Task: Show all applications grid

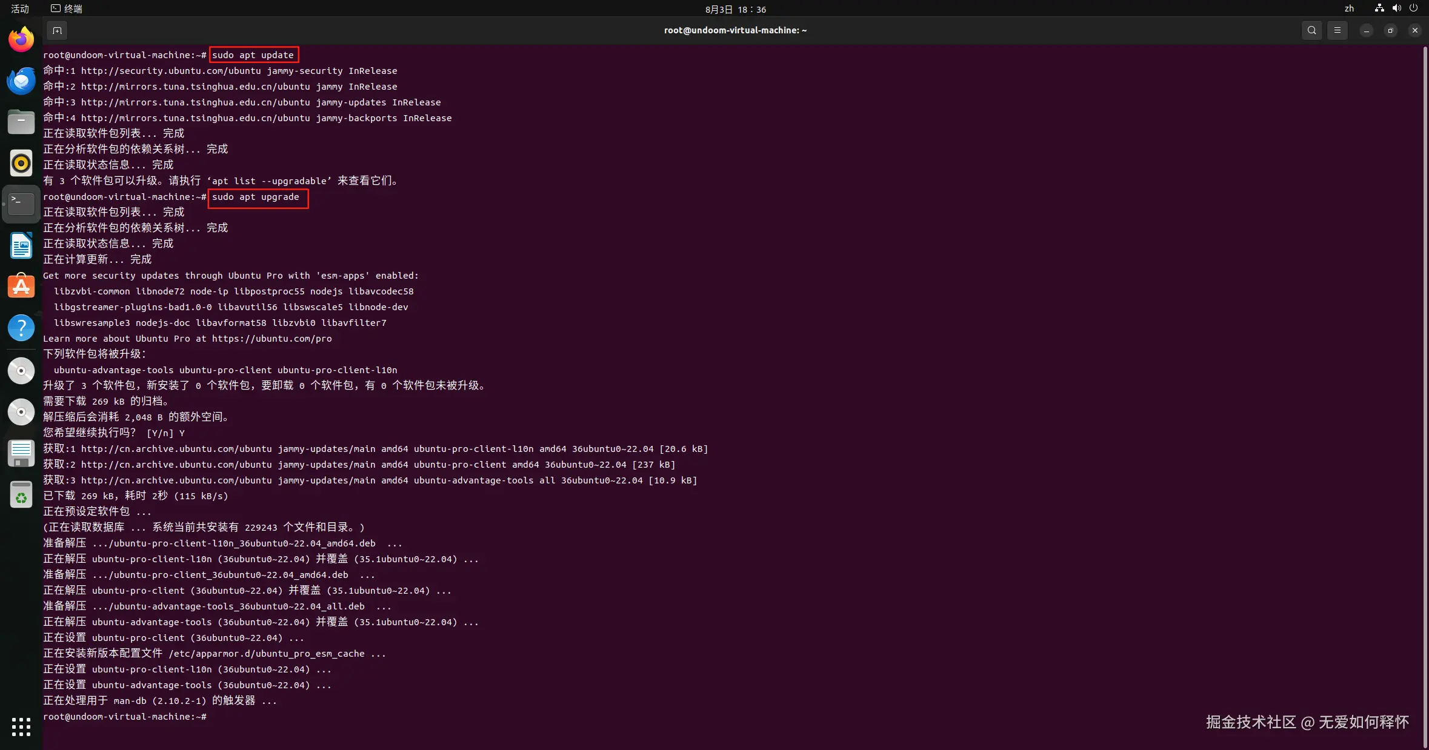Action: pyautogui.click(x=21, y=726)
